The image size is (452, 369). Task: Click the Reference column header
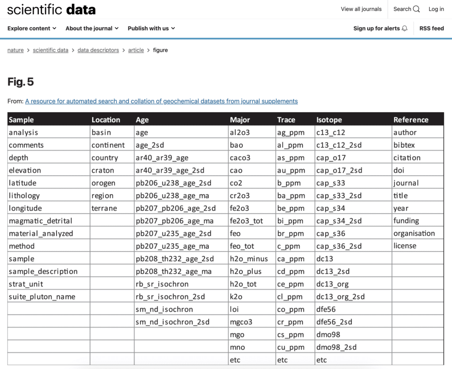pyautogui.click(x=411, y=119)
